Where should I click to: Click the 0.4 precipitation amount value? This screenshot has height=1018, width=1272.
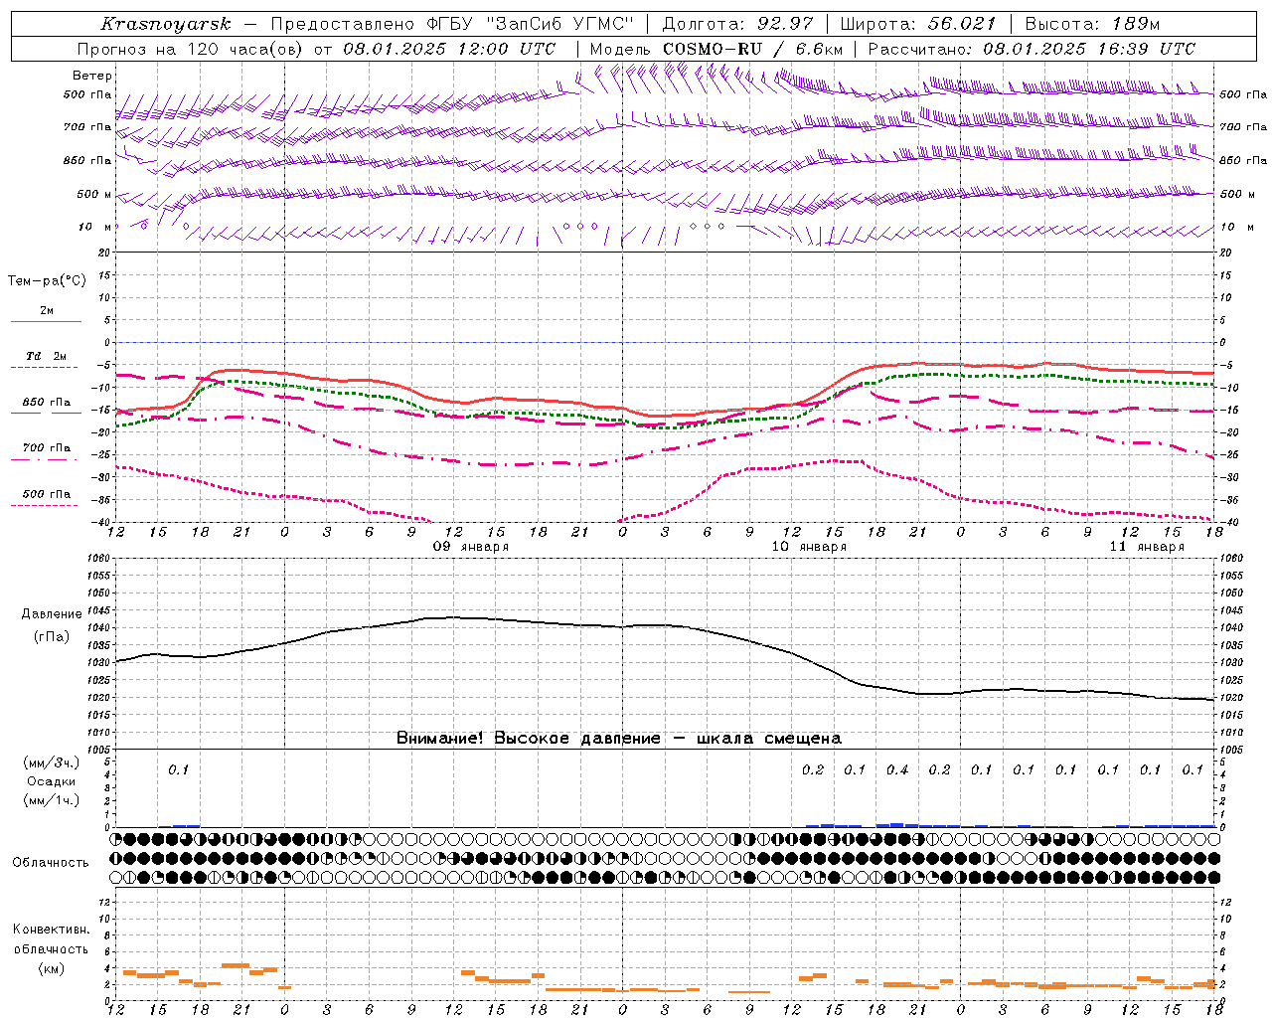pos(897,769)
